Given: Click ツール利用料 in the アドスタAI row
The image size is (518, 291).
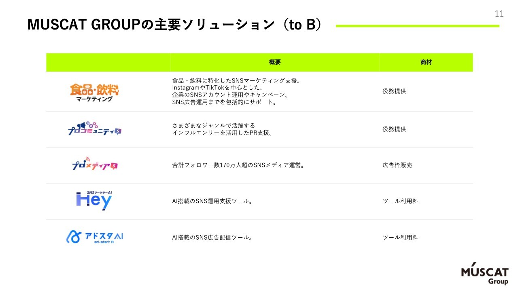Looking at the screenshot, I should tap(400, 237).
